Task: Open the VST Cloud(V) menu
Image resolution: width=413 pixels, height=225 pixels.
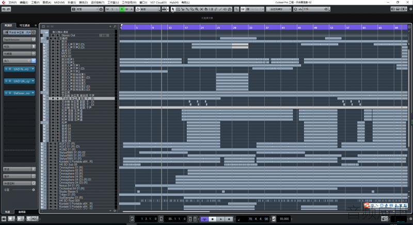Action: [x=158, y=3]
